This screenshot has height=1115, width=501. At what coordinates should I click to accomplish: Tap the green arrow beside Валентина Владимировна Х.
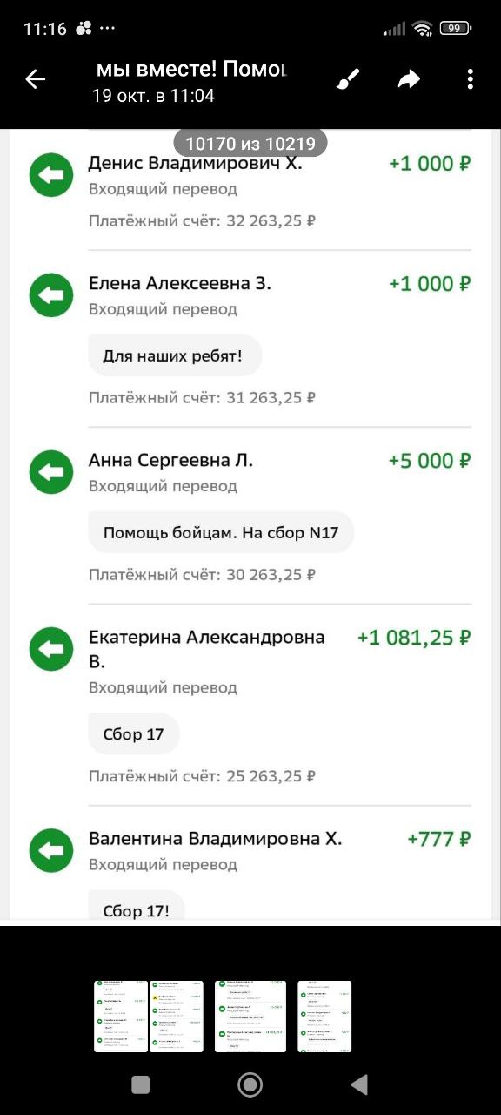[52, 851]
